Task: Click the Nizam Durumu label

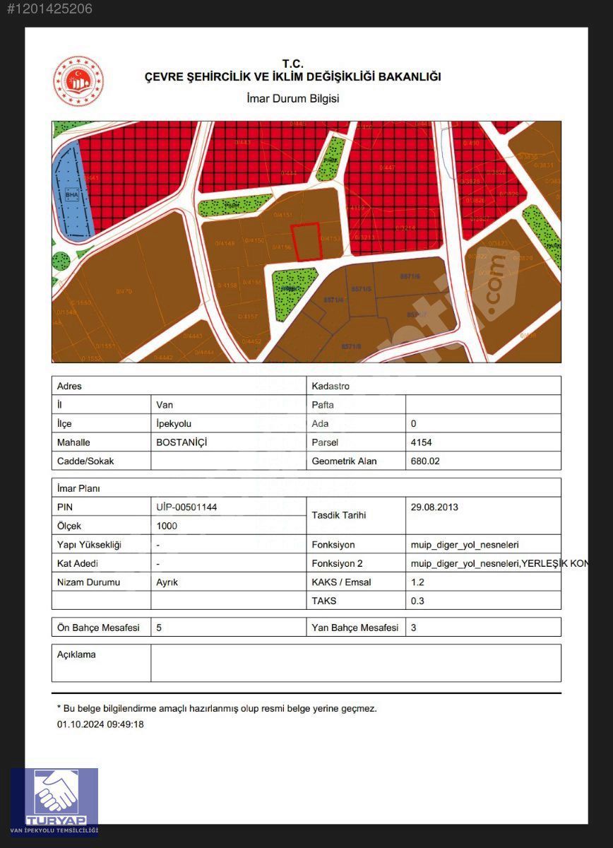Action: coord(88,582)
